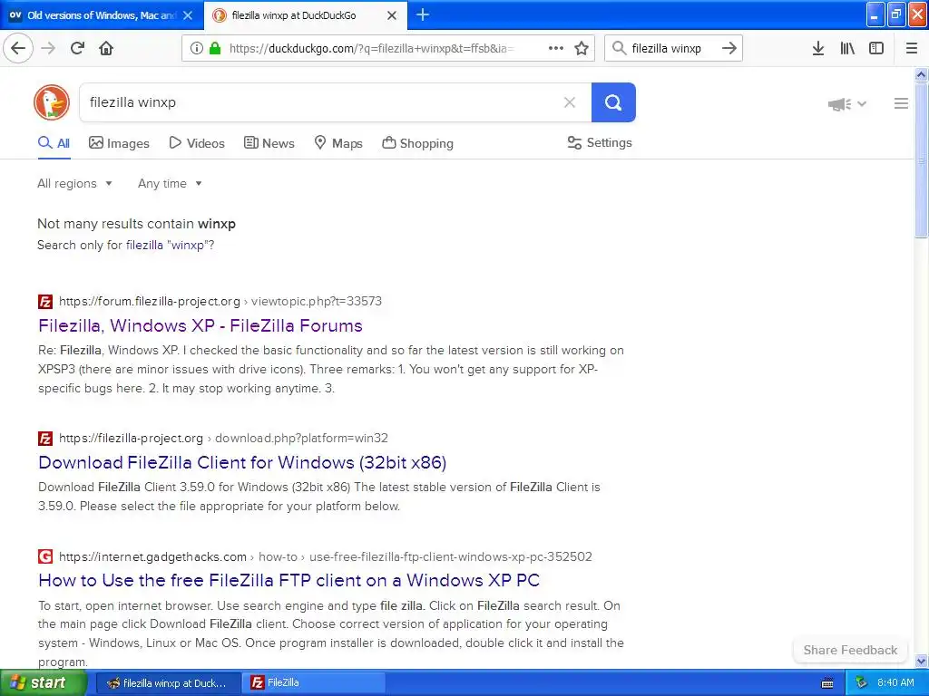Switch to News results

(x=269, y=143)
